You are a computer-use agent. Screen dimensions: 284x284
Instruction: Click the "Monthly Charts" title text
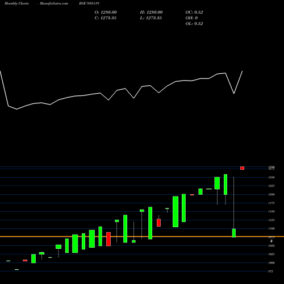[x=16, y=3]
